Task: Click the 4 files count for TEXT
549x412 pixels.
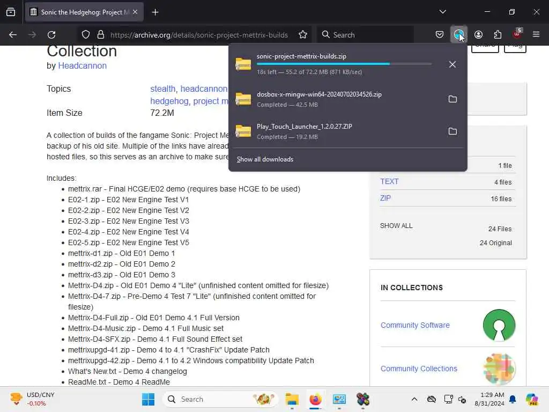Action: pyautogui.click(x=503, y=182)
